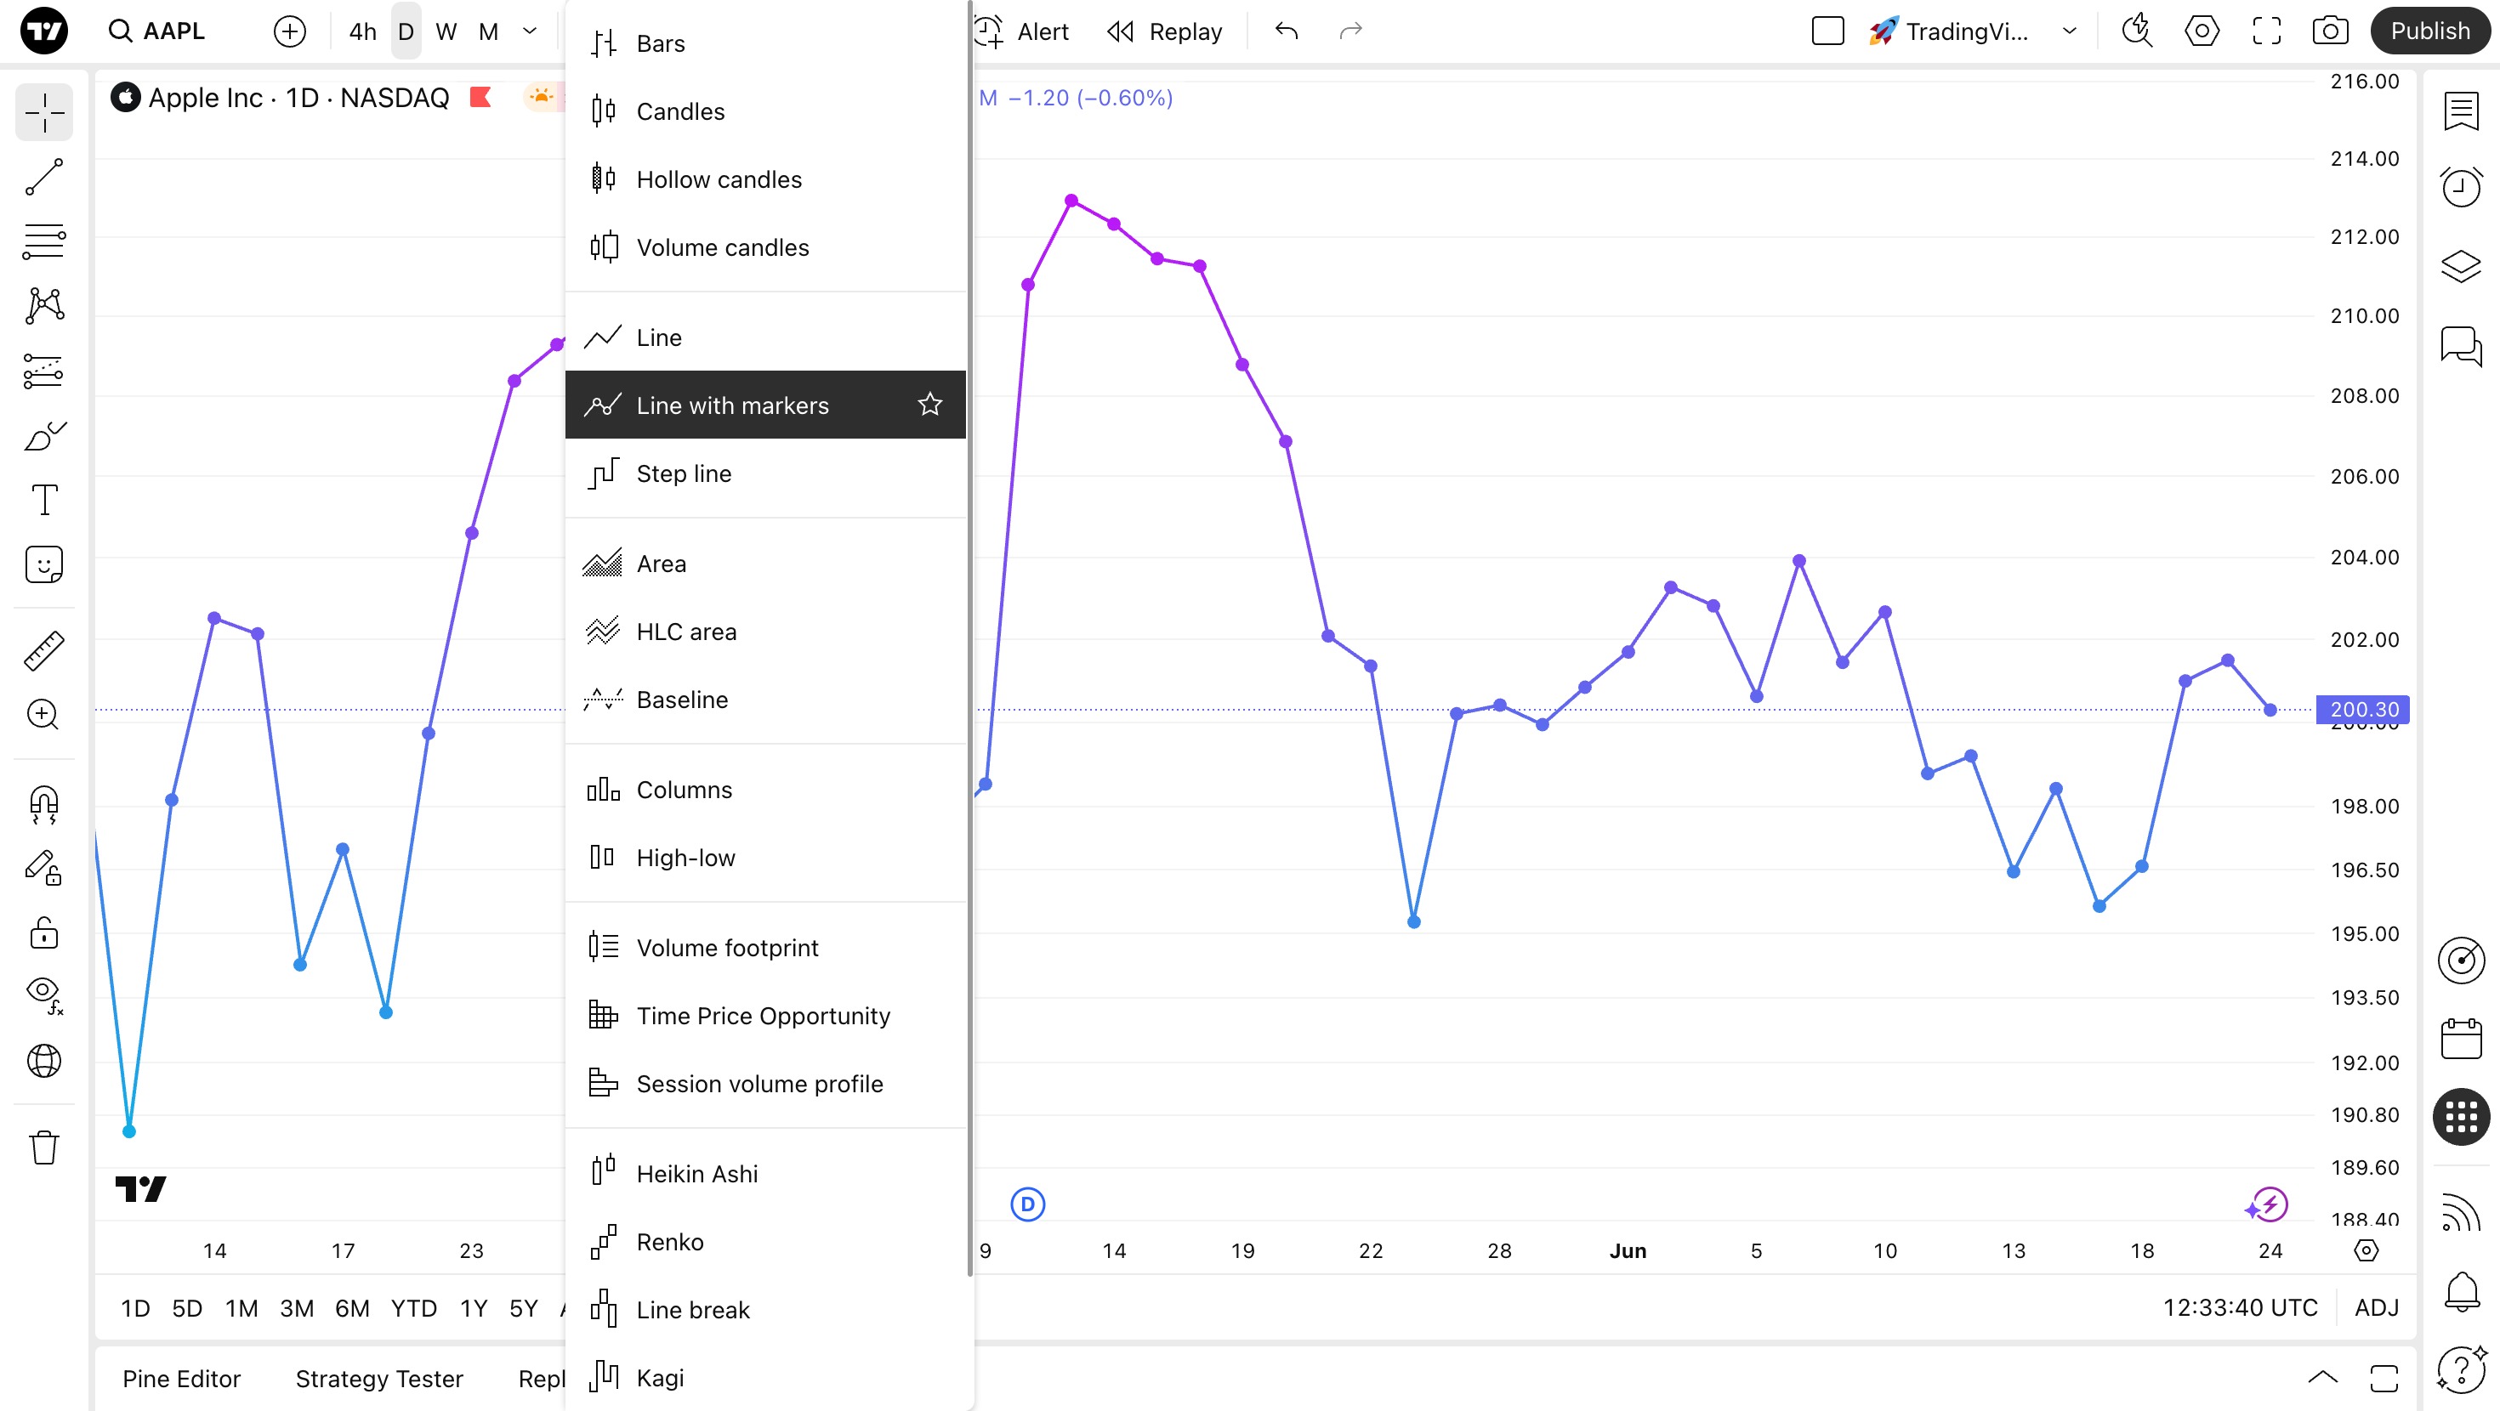Toggle lock all drawings padlock
Image resolution: width=2500 pixels, height=1411 pixels.
pos(43,932)
